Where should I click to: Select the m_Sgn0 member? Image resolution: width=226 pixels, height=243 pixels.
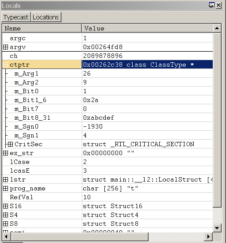tap(27, 127)
